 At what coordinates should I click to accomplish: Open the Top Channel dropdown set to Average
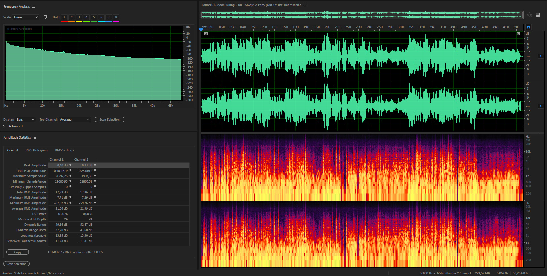(75, 120)
